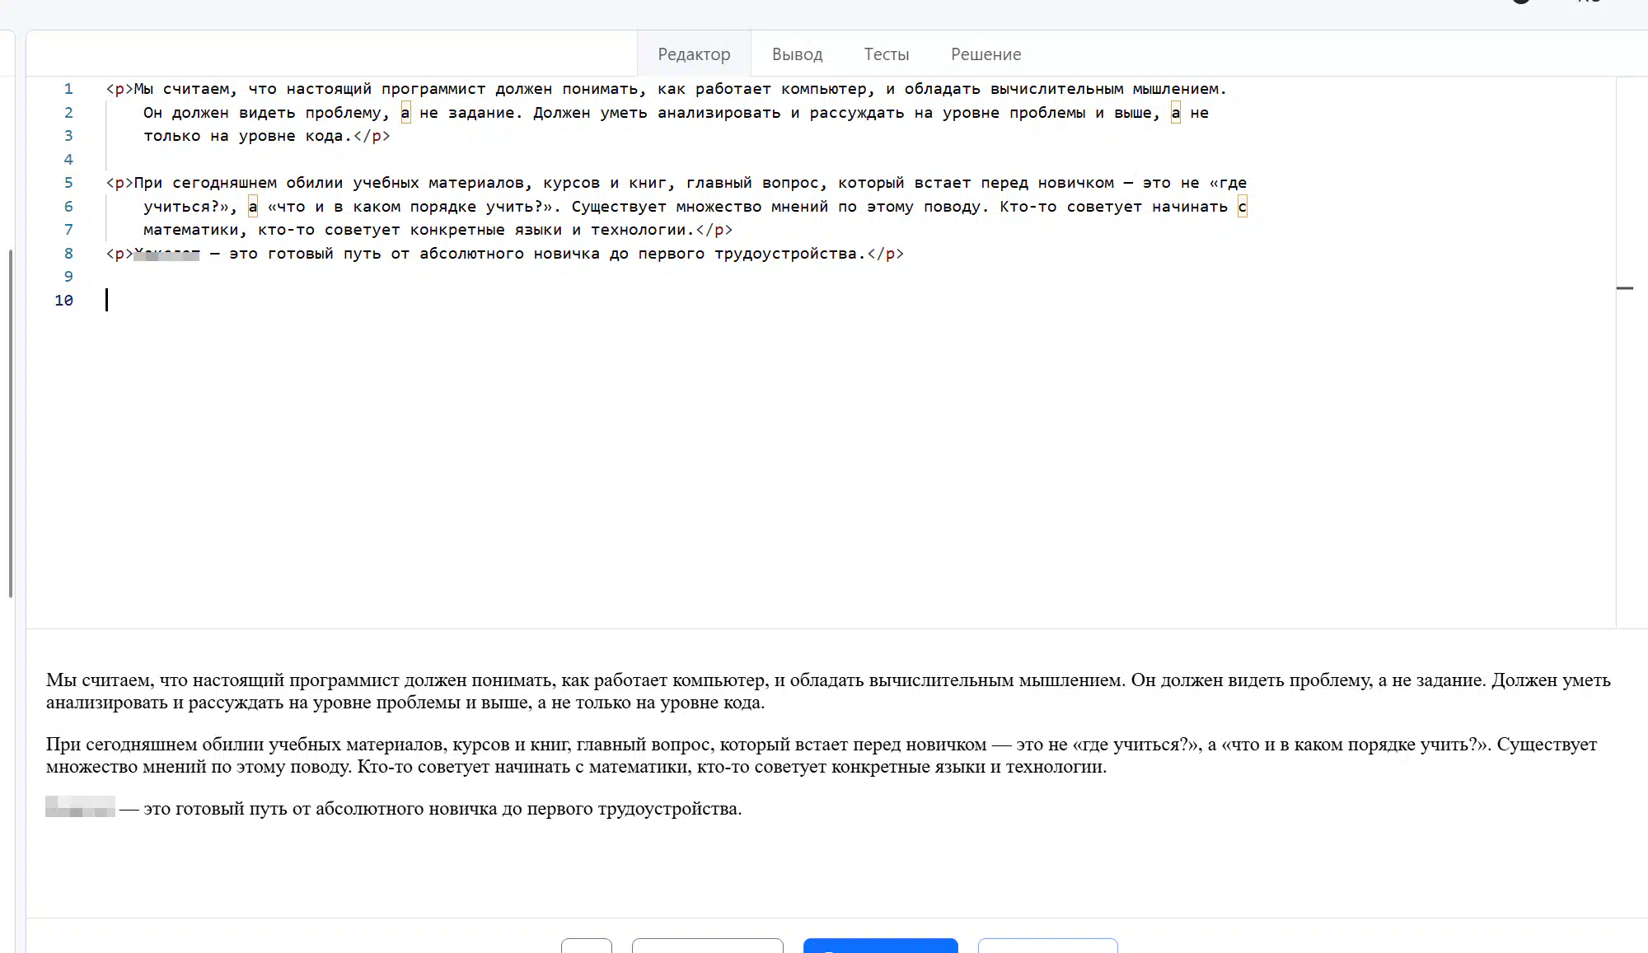
Task: Click line number 9 in the gutter
Action: (68, 277)
